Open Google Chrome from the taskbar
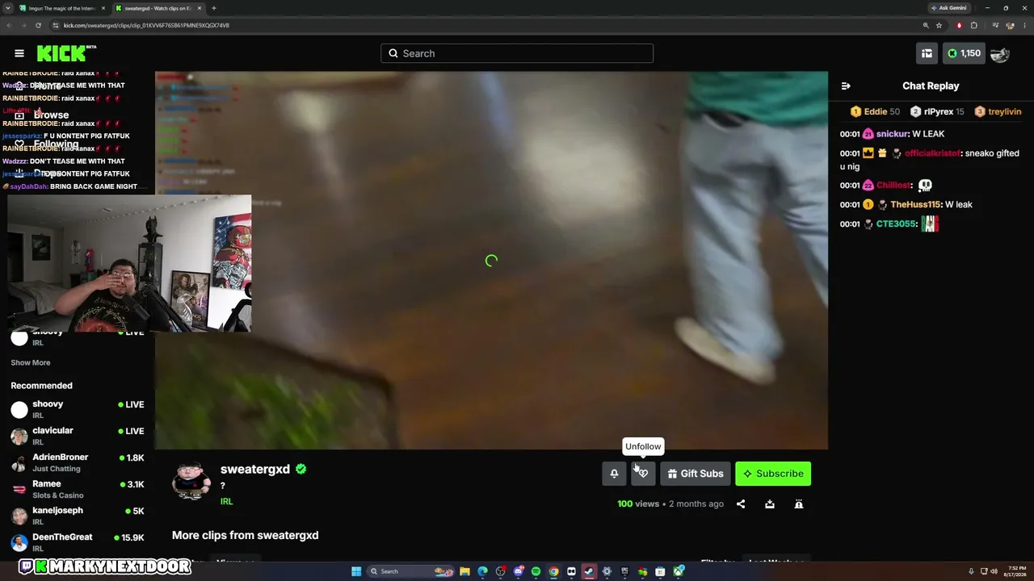This screenshot has width=1034, height=581. click(554, 571)
